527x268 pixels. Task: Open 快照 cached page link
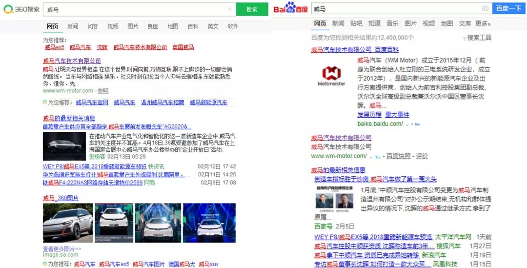pyautogui.click(x=103, y=91)
